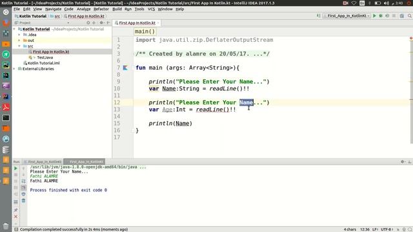The height and width of the screenshot is (232, 413).
Task: Select the First App In Kotlin.kt editor tab
Action: (x=137, y=23)
